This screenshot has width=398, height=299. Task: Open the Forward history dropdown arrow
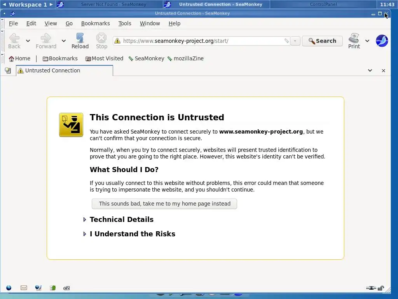point(64,40)
